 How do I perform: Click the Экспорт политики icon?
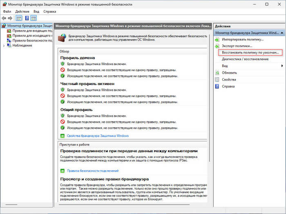(x=217, y=46)
